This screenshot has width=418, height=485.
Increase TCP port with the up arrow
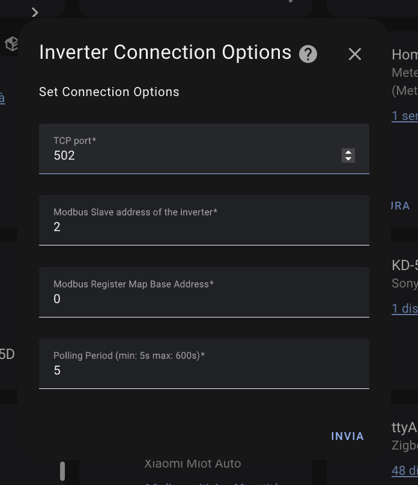tap(348, 152)
